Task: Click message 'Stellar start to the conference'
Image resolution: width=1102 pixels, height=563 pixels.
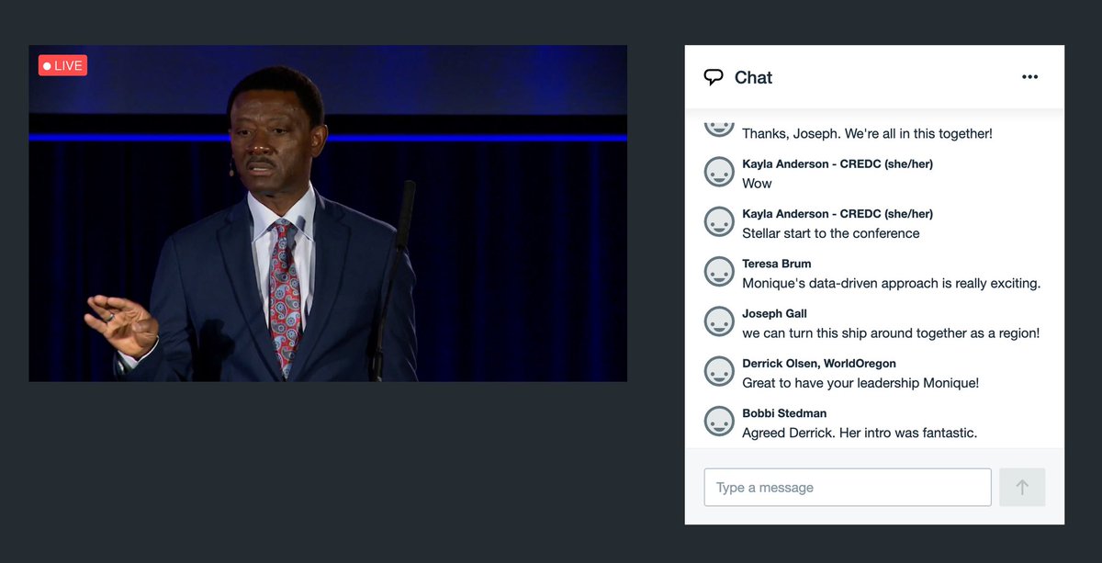Action: pos(831,233)
